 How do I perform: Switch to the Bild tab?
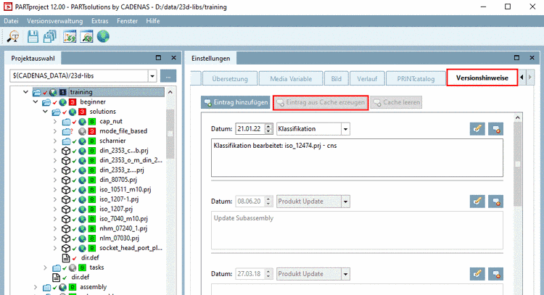(x=336, y=79)
